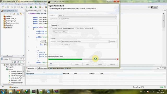Click the Description column header
Image resolution: width=167 pixels, height=94 pixels.
pos(44,74)
